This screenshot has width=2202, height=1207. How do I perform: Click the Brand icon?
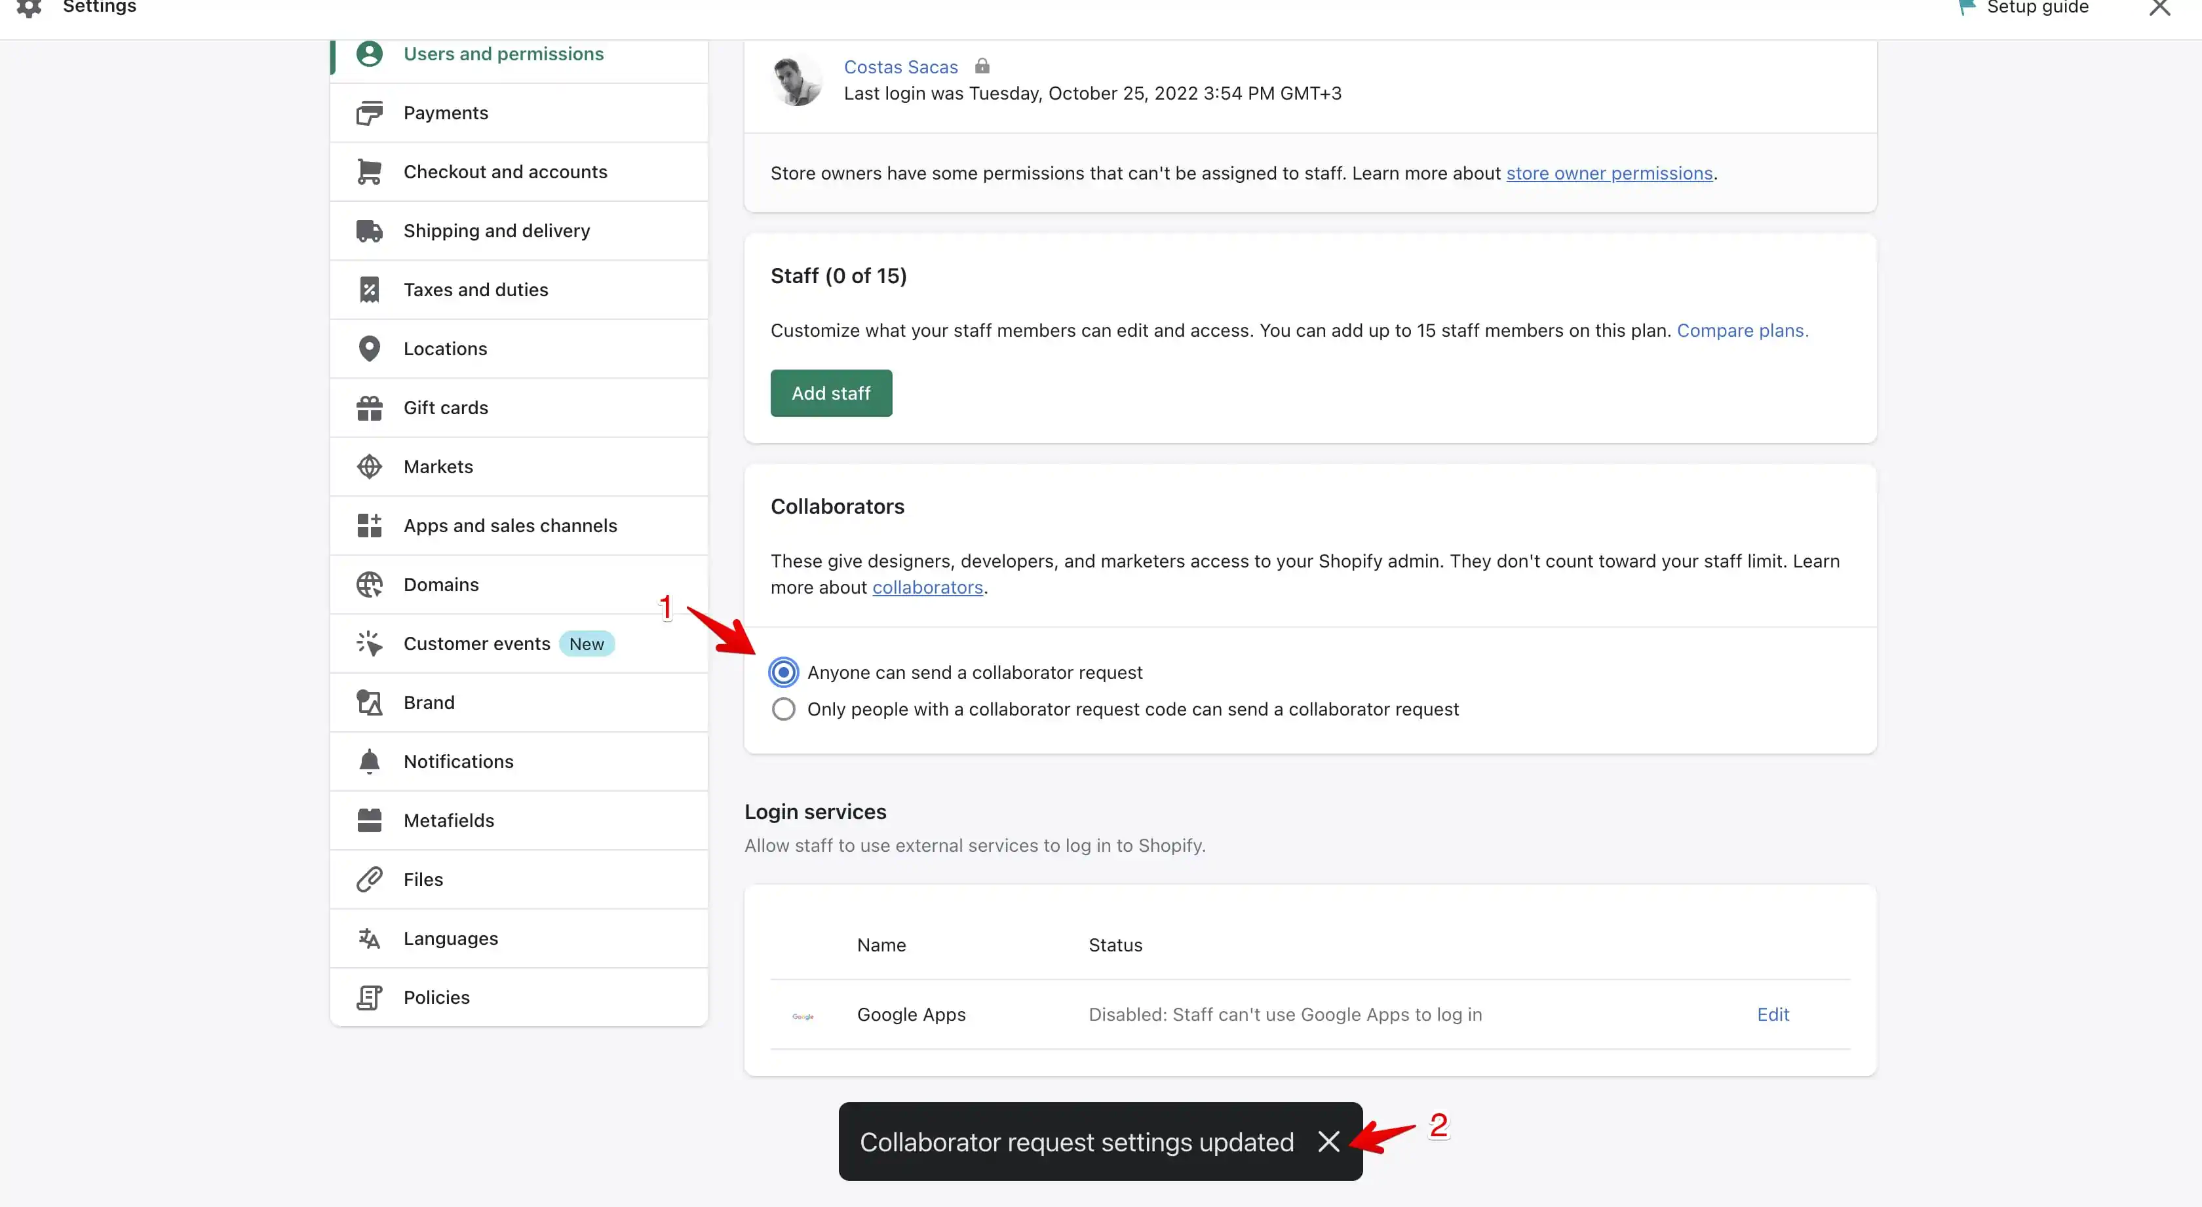tap(369, 702)
